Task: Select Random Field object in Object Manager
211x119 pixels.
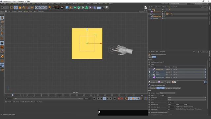Action: pyautogui.click(x=157, y=16)
